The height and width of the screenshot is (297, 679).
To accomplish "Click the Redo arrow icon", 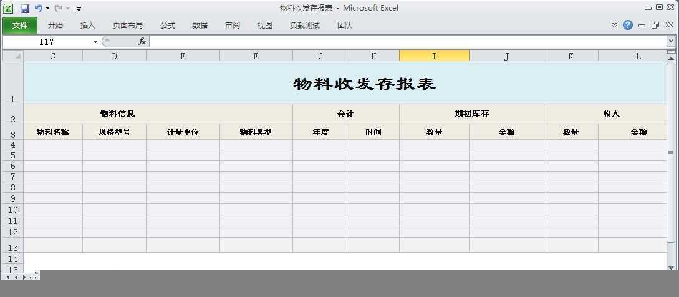I will [x=57, y=8].
